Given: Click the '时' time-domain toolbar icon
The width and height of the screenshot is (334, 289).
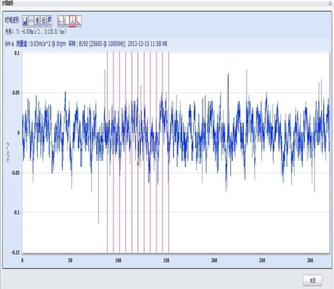Looking at the screenshot, I should pyautogui.click(x=50, y=22).
